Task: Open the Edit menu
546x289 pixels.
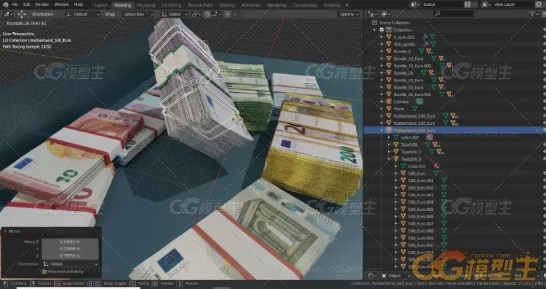Action: click(x=27, y=5)
